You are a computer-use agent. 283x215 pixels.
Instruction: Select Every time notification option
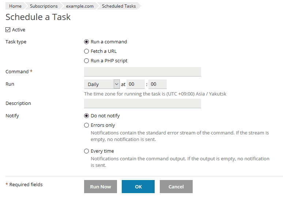(x=87, y=151)
